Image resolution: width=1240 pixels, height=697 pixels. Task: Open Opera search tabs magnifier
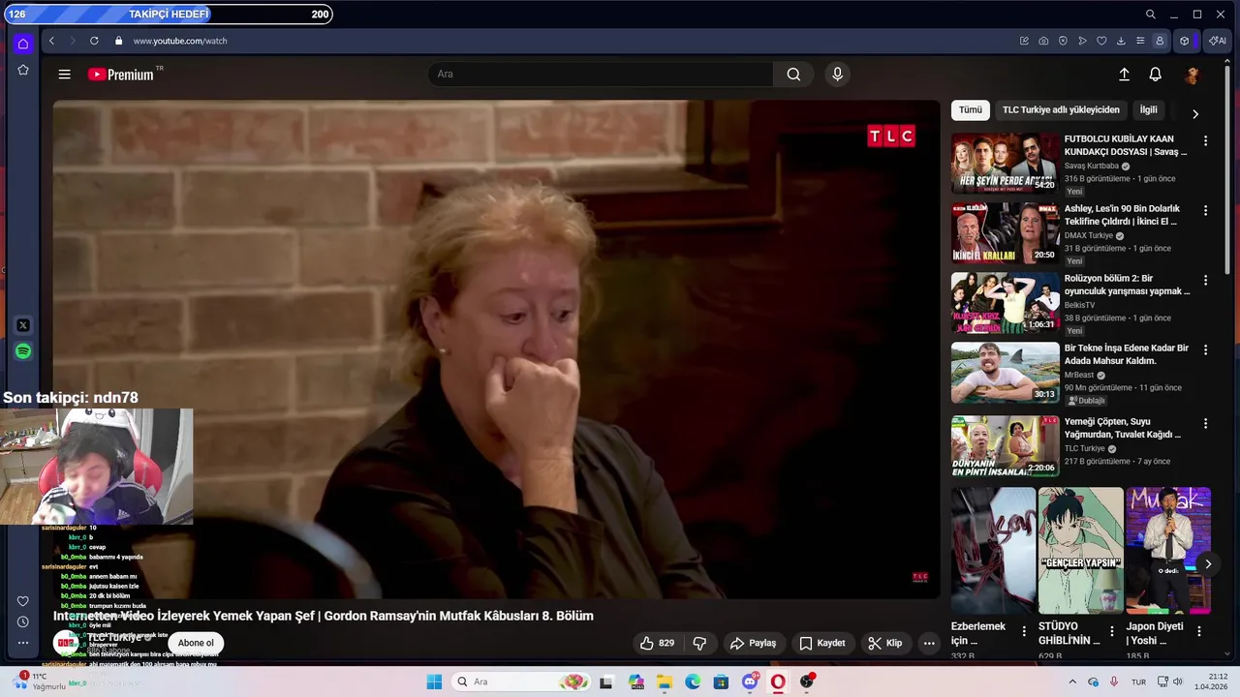[1150, 15]
